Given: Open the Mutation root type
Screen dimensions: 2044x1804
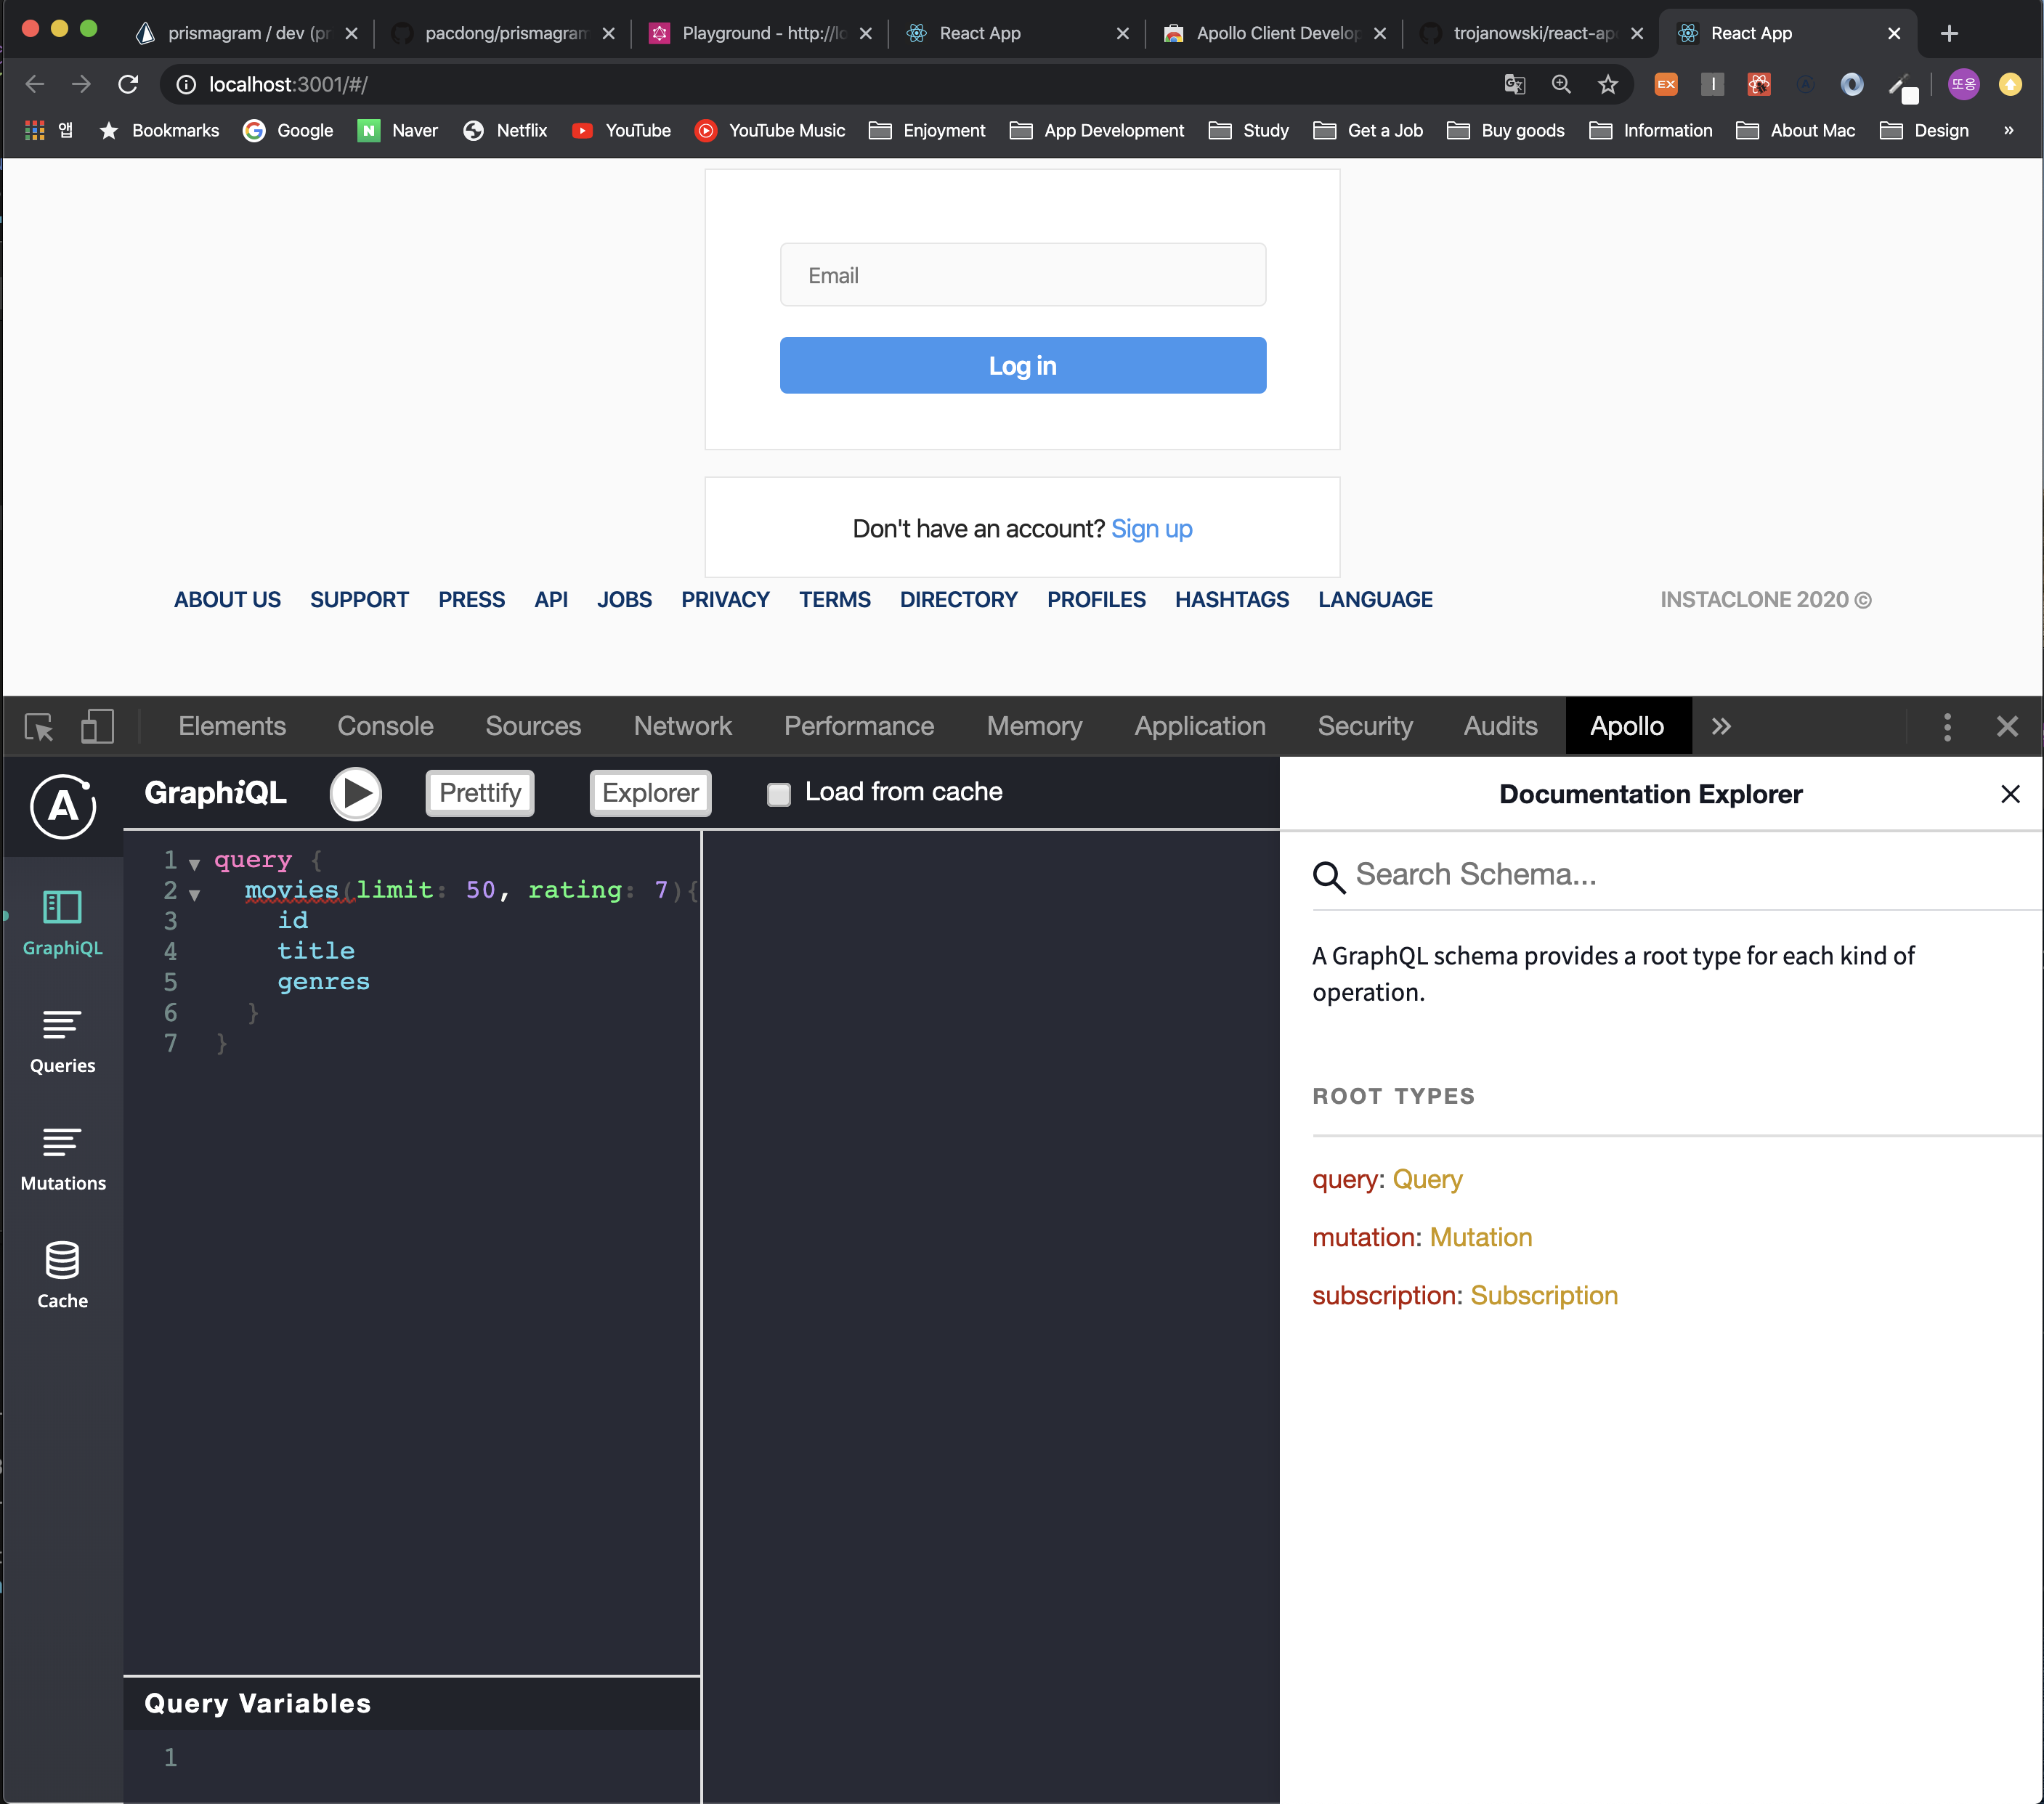Looking at the screenshot, I should point(1481,1238).
